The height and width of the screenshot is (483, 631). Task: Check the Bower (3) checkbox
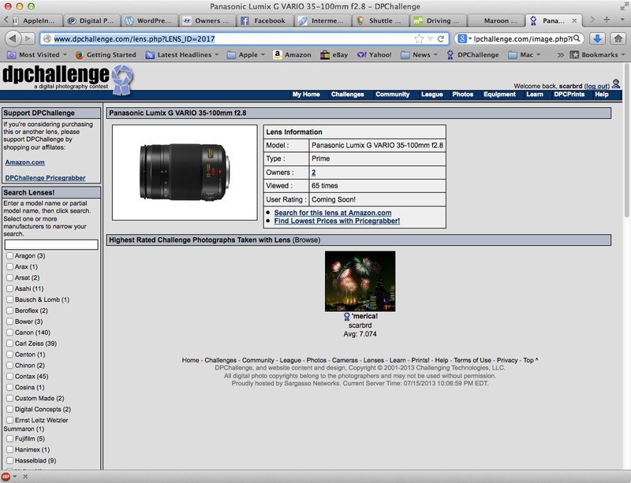9,321
